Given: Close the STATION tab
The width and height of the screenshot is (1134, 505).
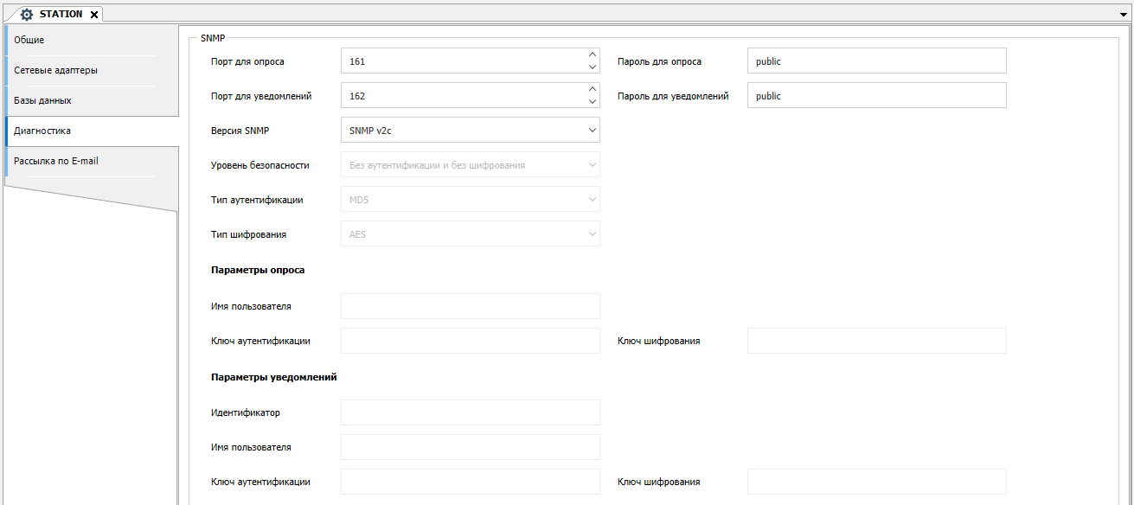Looking at the screenshot, I should point(94,15).
